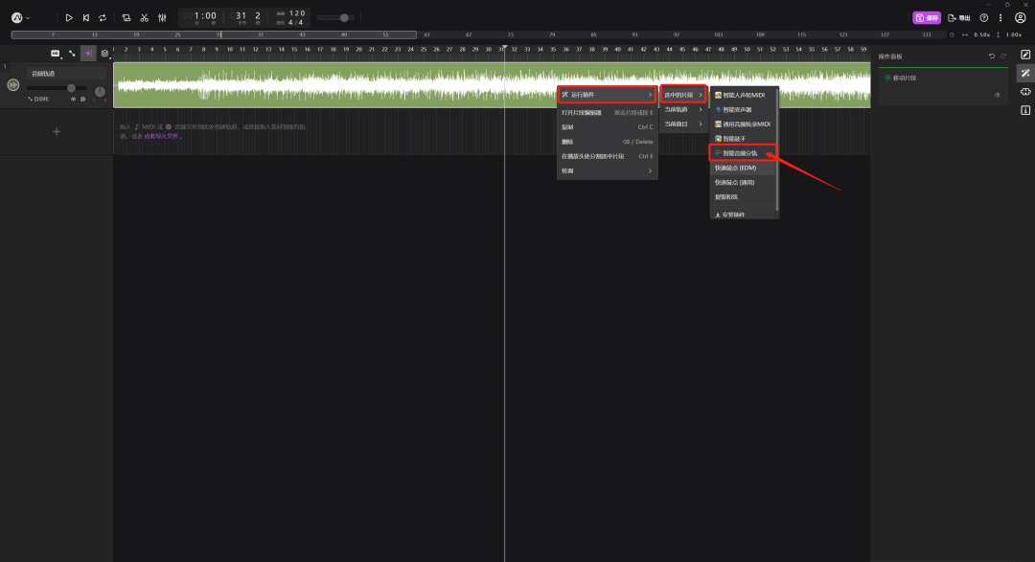Image resolution: width=1035 pixels, height=562 pixels.
Task: Select the scissors cut tool
Action: (144, 18)
